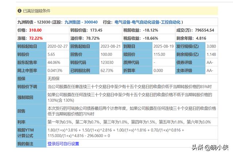Click the 转股起始日 header cell
233x155 pixels.
(31, 46)
